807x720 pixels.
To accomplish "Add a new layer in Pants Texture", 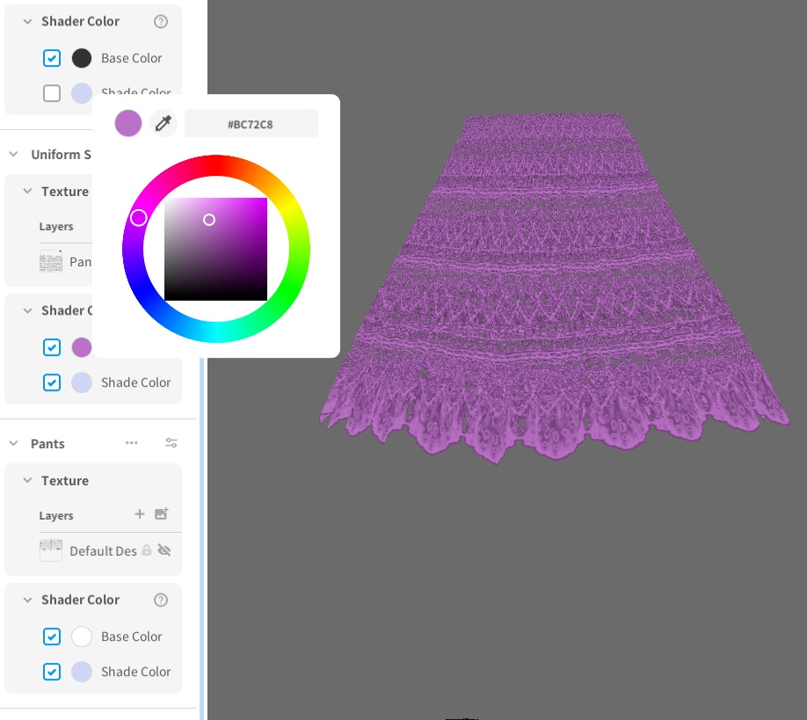I will coord(140,515).
